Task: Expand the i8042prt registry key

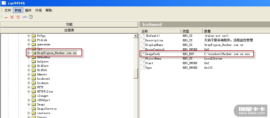Action: tap(29, 100)
